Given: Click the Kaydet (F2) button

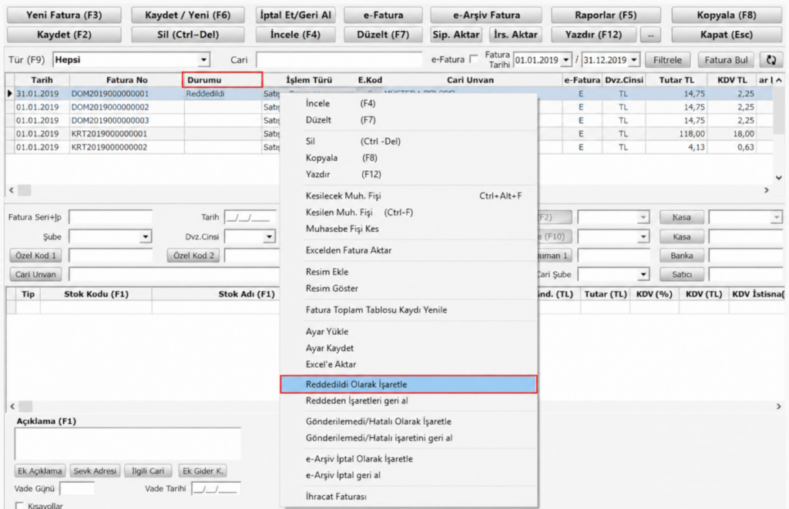Looking at the screenshot, I should pyautogui.click(x=64, y=35).
